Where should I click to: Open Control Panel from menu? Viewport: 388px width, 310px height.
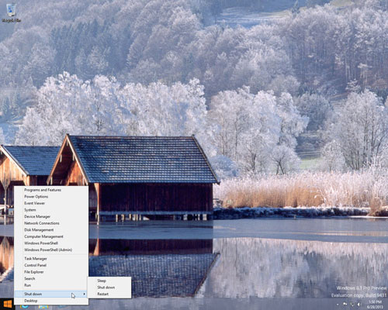51,265
